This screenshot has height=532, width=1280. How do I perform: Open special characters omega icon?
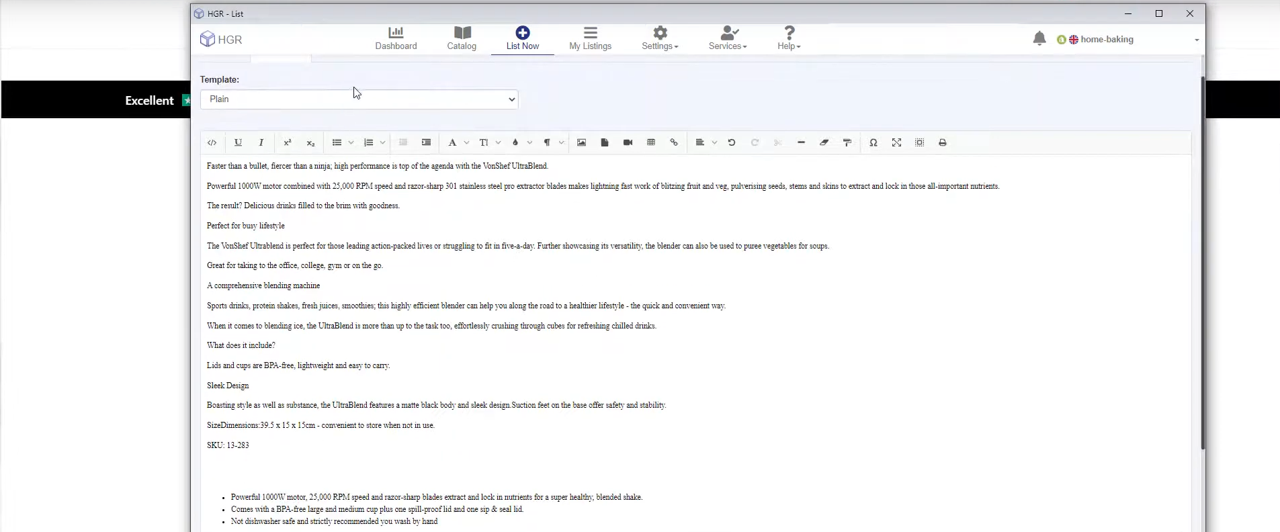click(x=873, y=142)
